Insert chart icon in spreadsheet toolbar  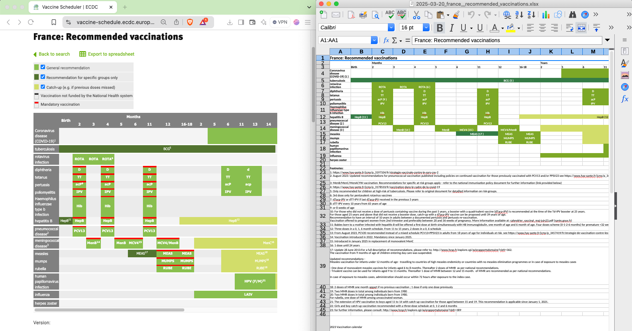(x=546, y=15)
